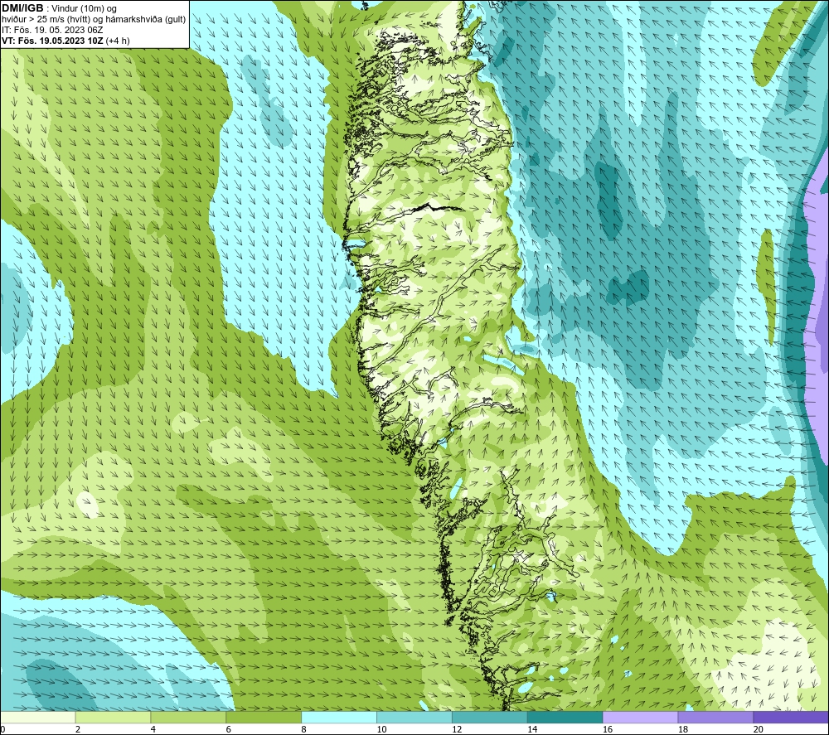Click the DMI/IGB title text
The height and width of the screenshot is (735, 829).
[22, 8]
